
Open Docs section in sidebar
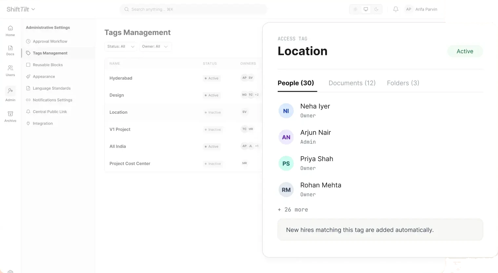(10, 51)
